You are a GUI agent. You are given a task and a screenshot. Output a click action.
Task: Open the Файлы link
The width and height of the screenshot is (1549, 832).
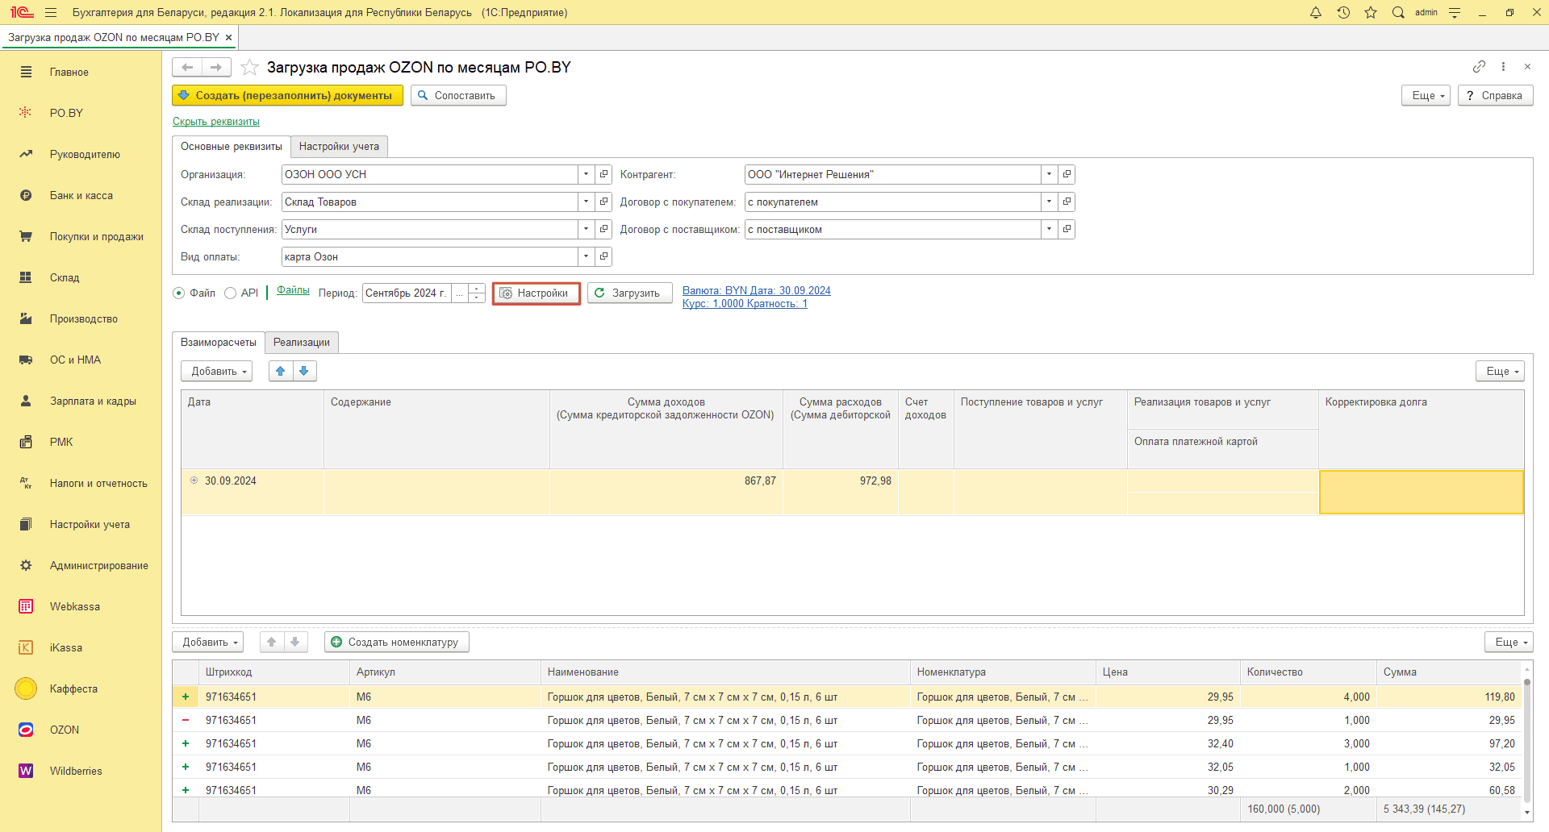[x=293, y=290]
